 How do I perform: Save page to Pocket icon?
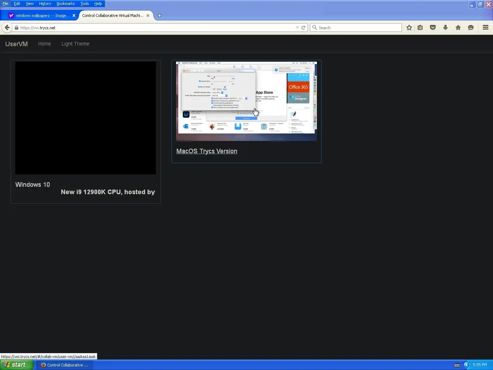tap(433, 27)
